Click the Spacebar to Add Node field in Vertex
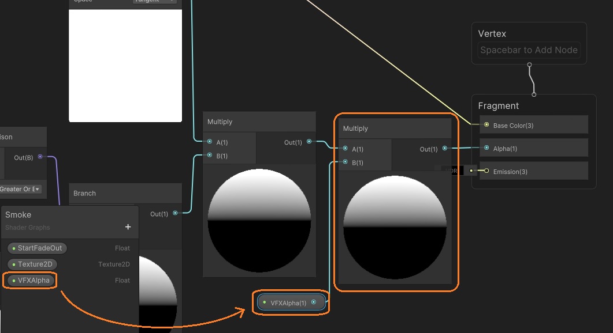This screenshot has width=613, height=333. [529, 50]
